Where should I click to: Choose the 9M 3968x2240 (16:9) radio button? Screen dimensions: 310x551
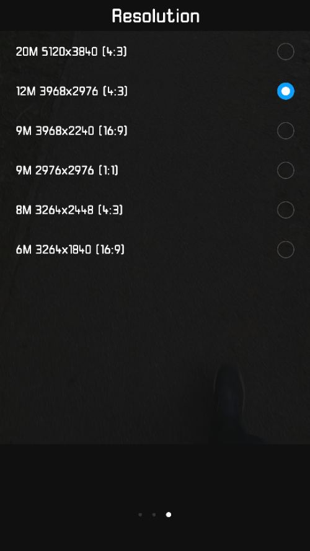coord(285,131)
